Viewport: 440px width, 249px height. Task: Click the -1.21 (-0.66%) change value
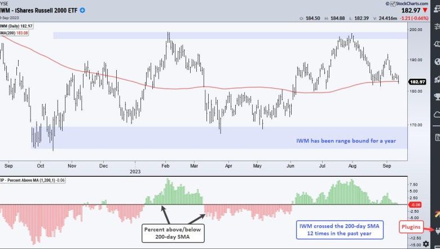tap(414, 18)
